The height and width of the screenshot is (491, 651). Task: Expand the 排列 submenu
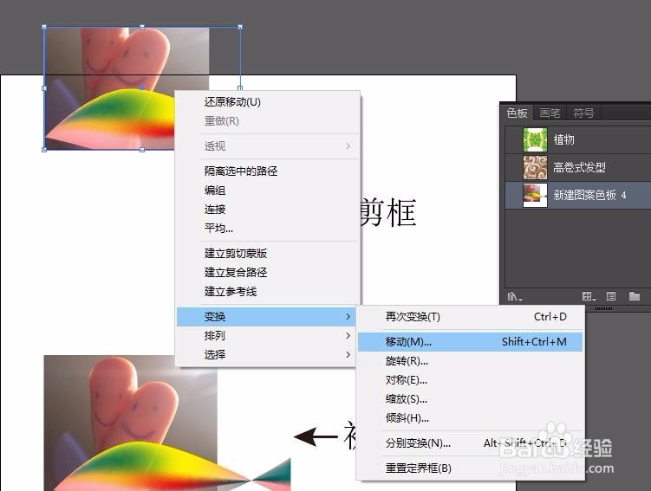[x=266, y=335]
